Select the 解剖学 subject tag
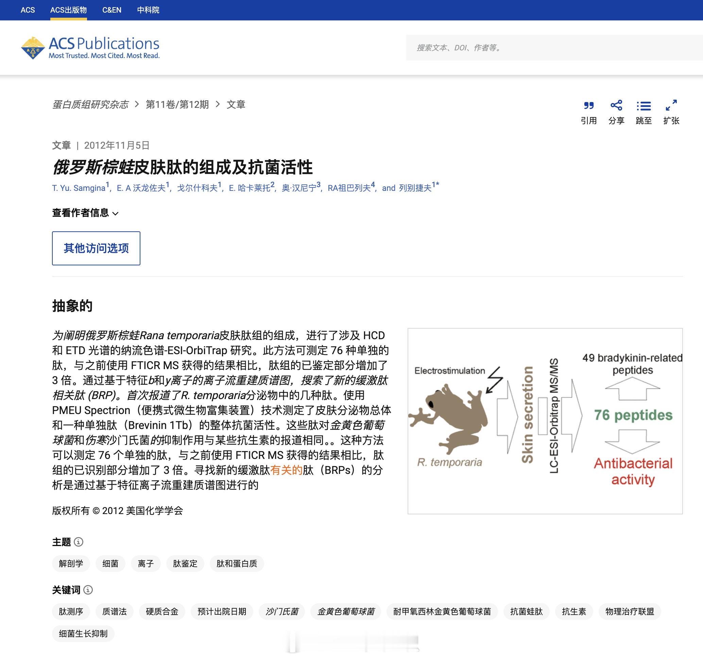The height and width of the screenshot is (660, 703). click(x=71, y=563)
